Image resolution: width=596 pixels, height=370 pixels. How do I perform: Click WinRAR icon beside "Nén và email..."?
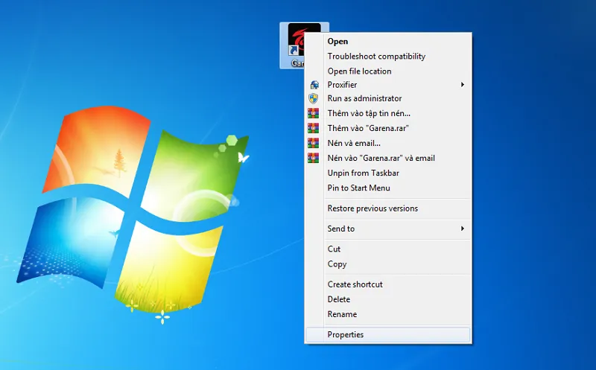pos(314,143)
